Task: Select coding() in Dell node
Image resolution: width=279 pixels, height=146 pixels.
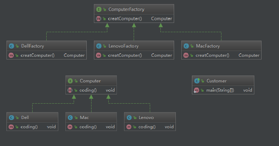Action: coord(29,127)
